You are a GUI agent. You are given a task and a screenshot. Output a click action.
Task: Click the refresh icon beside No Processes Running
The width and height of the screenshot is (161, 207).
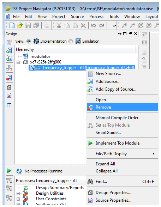pos(19,171)
